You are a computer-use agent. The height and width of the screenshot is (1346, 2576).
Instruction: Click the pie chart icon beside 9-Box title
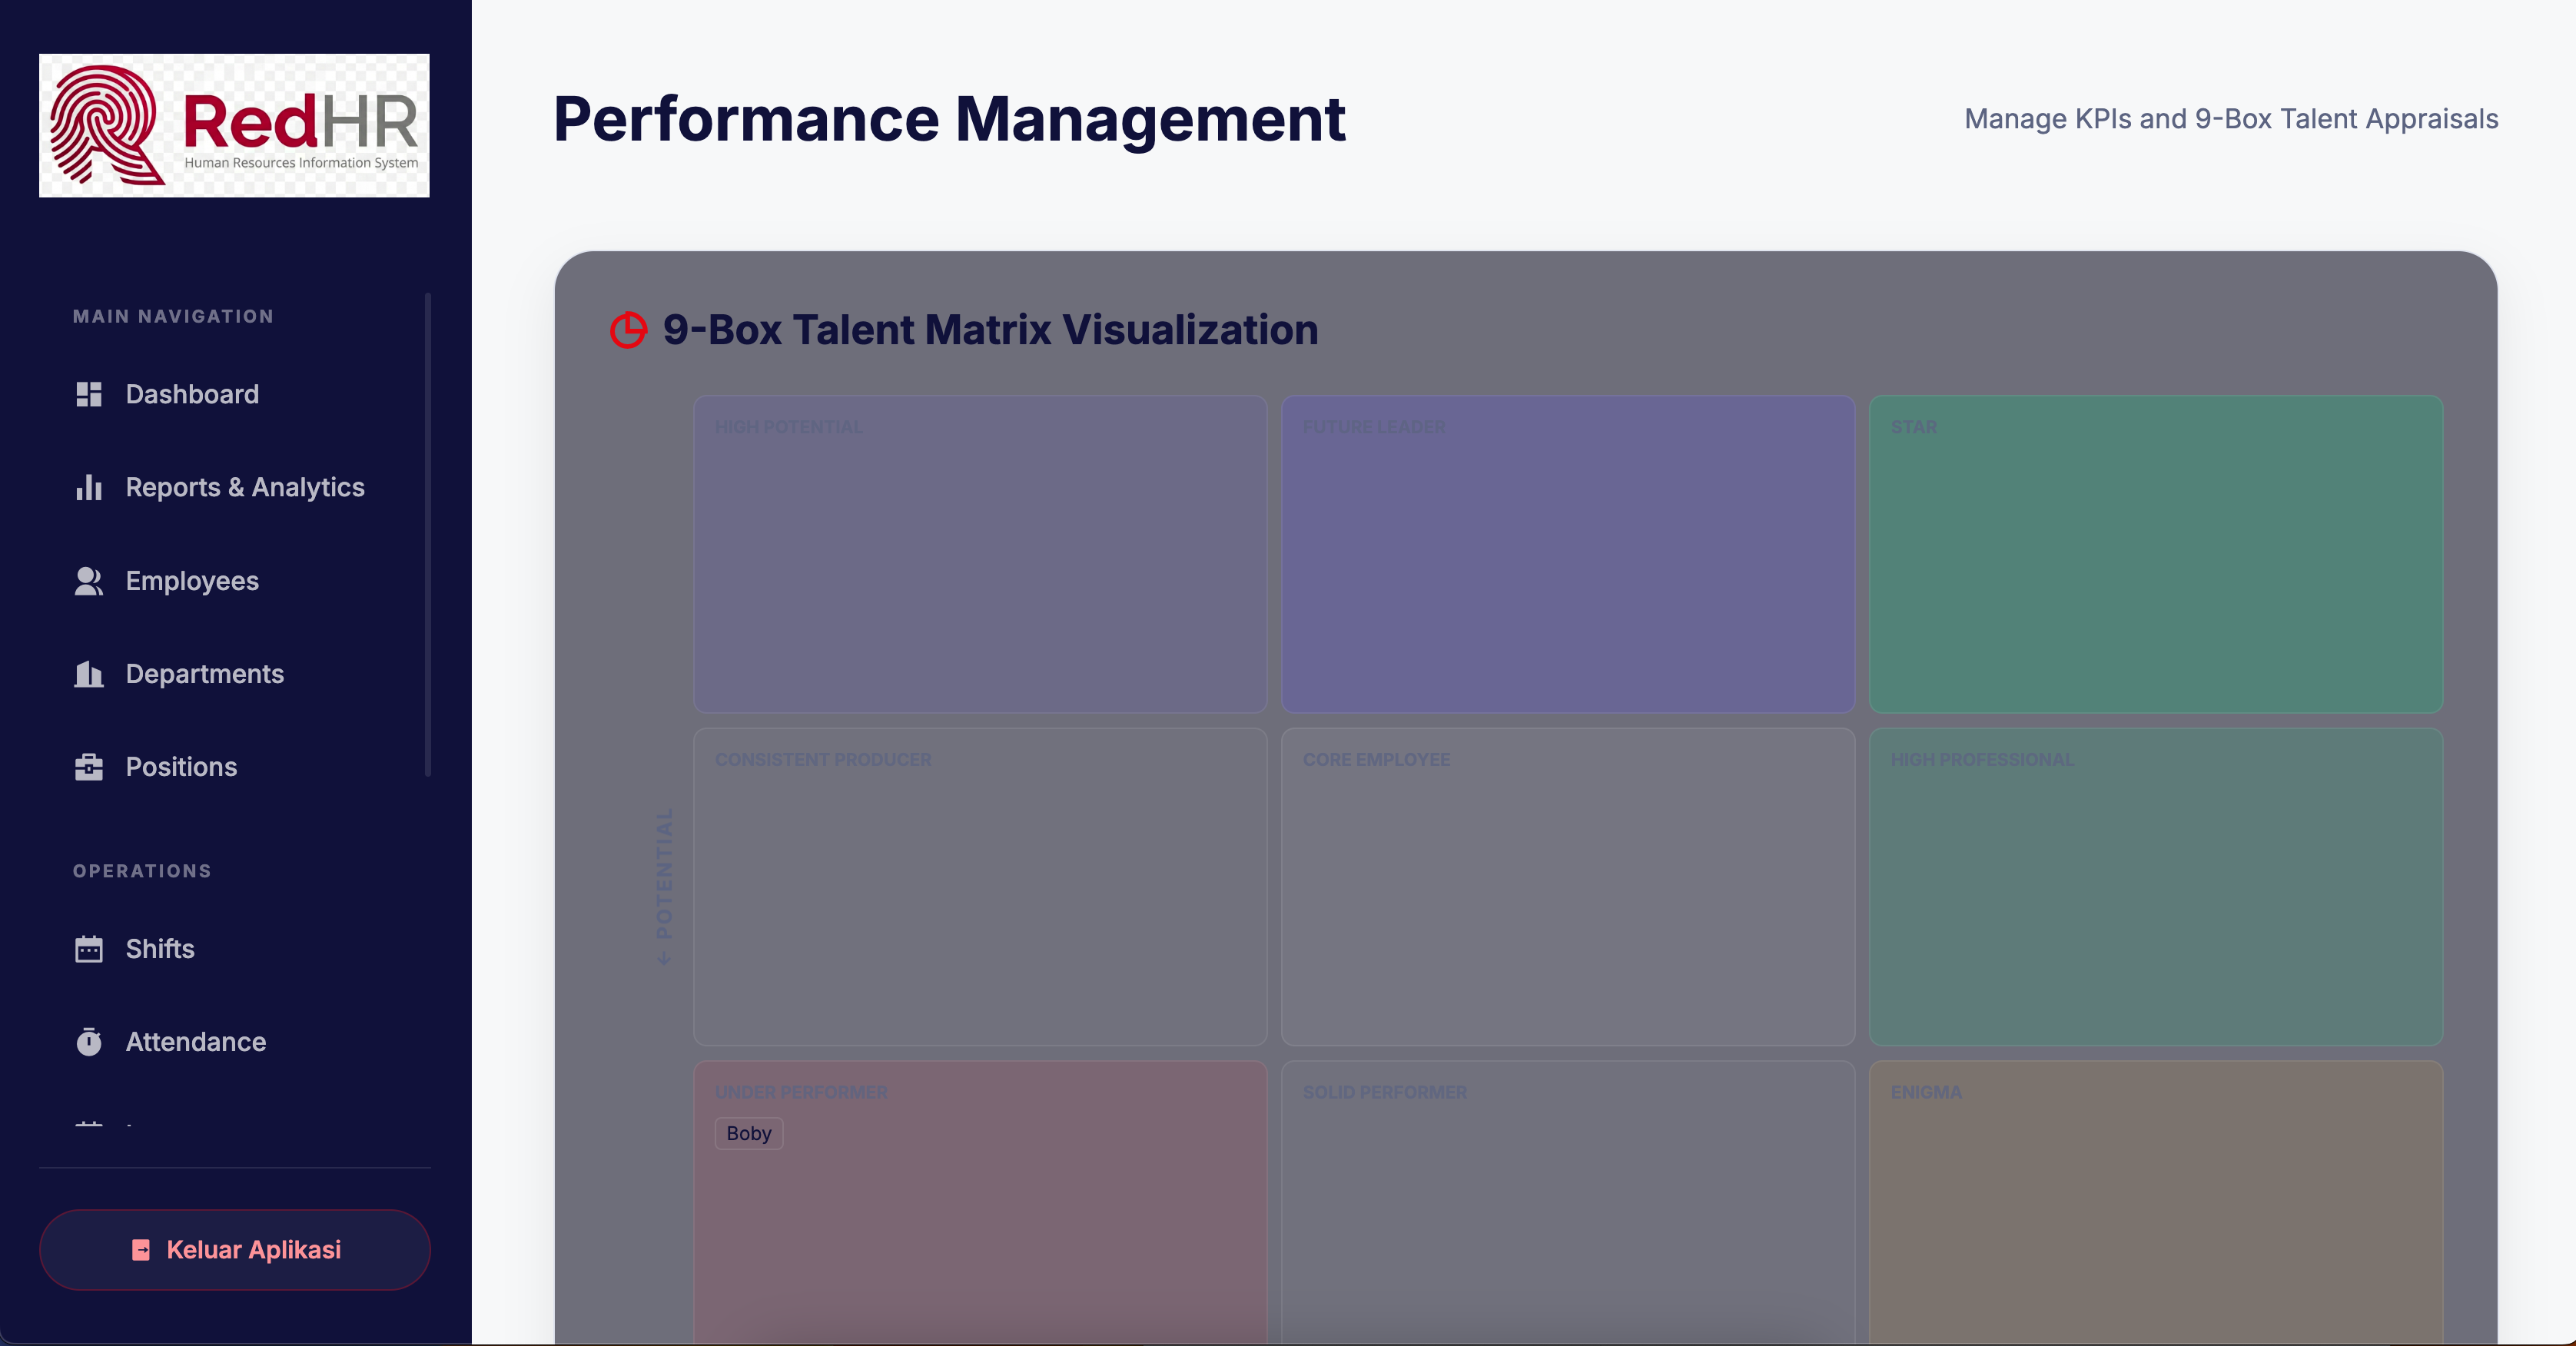click(628, 330)
